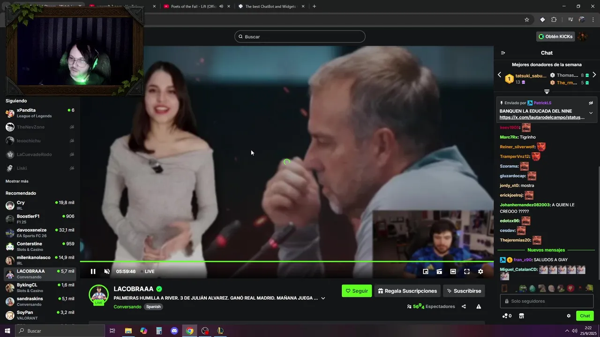This screenshot has height=337, width=600.
Task: Toggle picture-in-picture icon in player
Action: click(426, 271)
